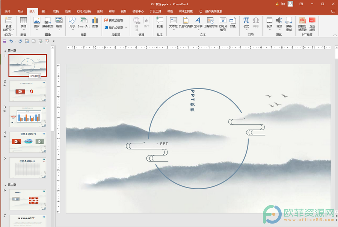Add a comment with 批注
Image resolution: width=338 pixels, height=227 pixels.
point(160,23)
